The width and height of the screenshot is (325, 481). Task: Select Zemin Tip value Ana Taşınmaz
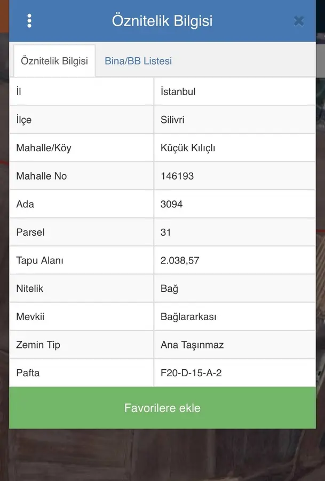tap(192, 345)
